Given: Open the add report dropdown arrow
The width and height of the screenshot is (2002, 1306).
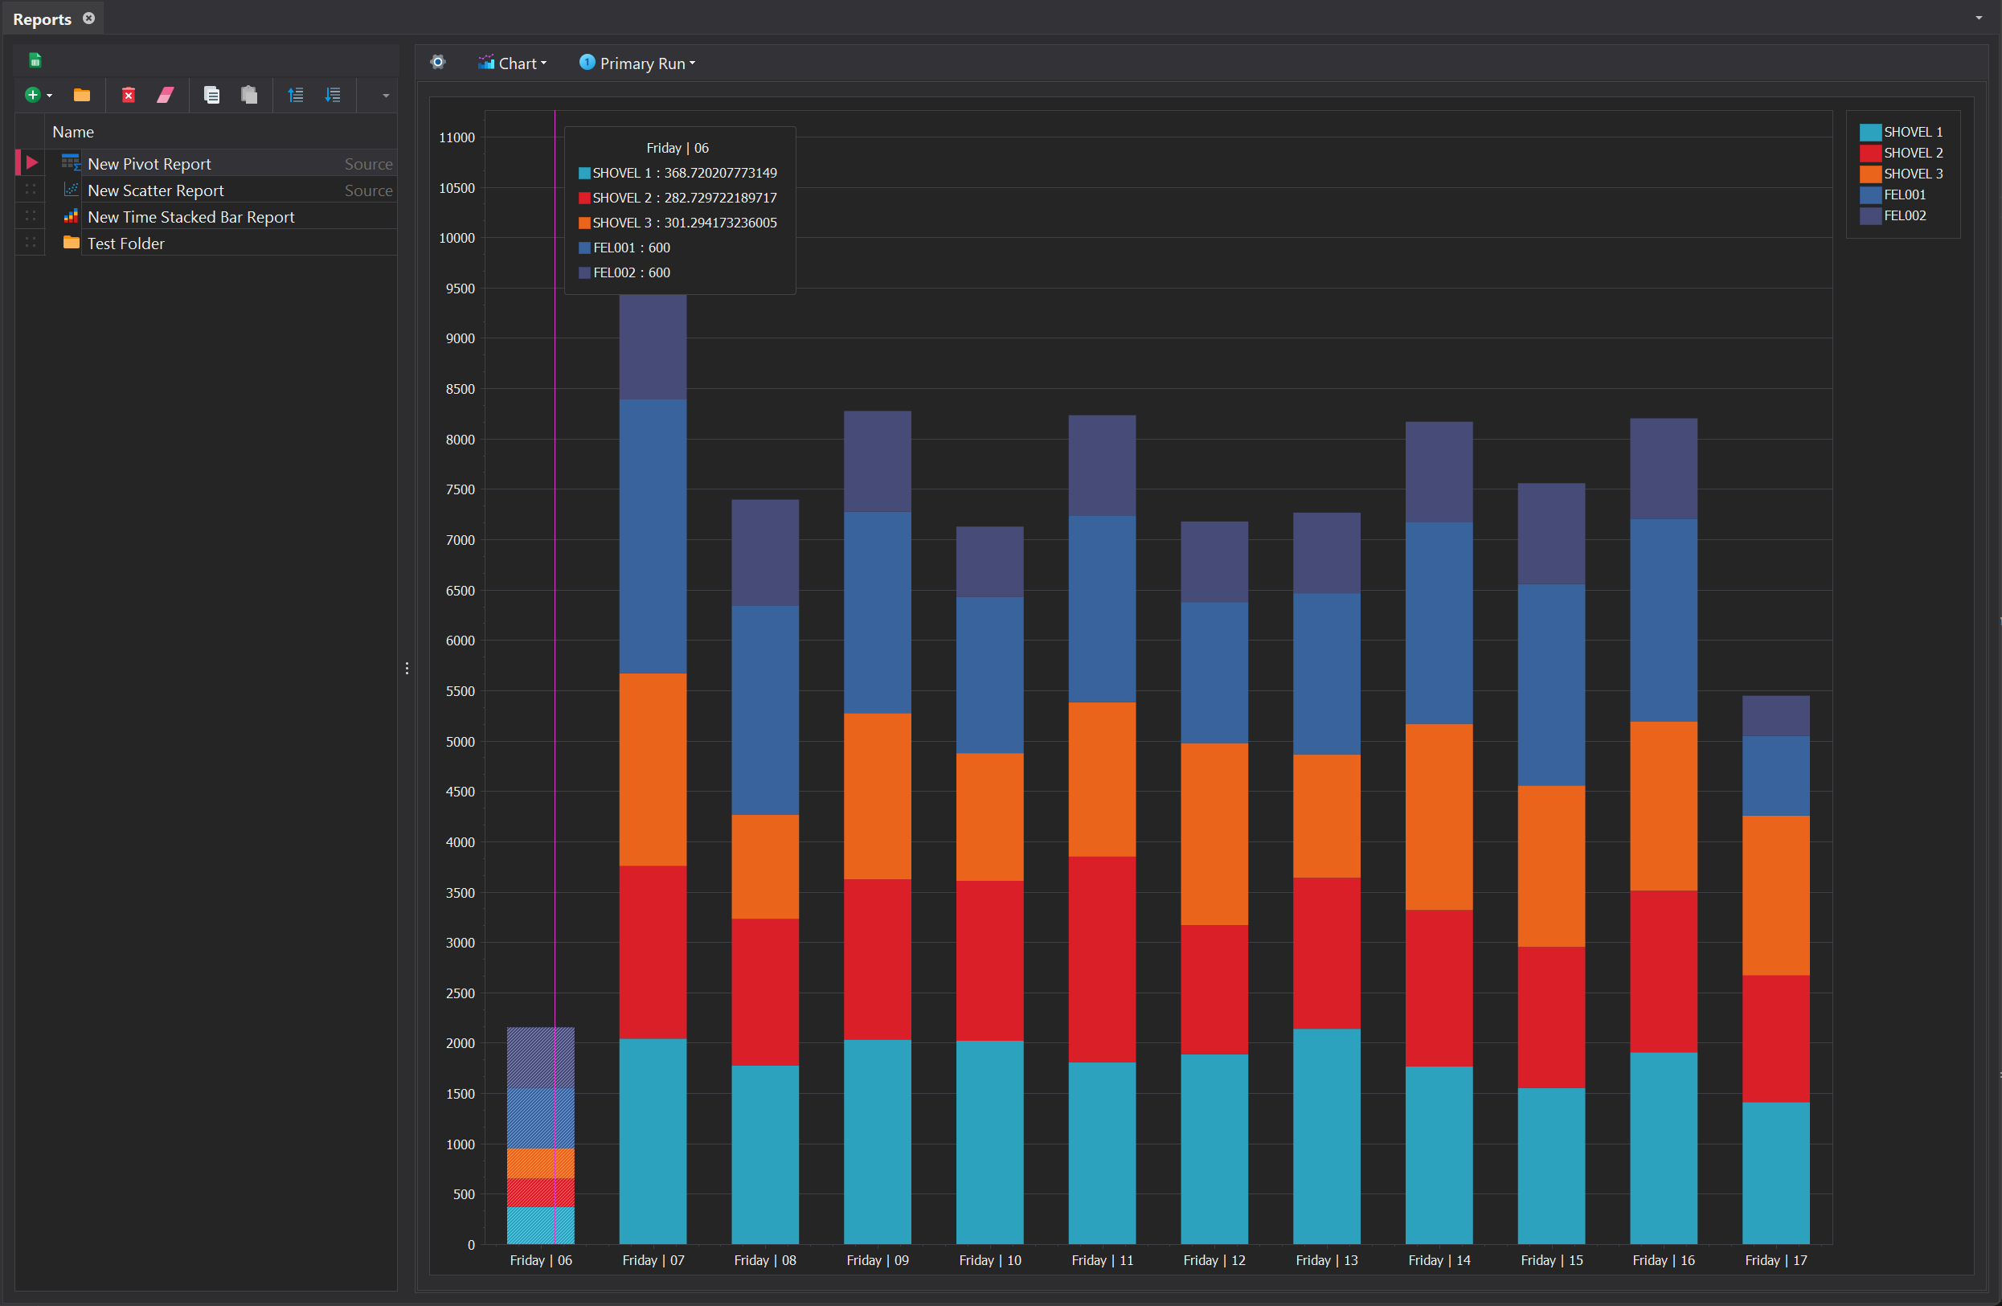Looking at the screenshot, I should 50,96.
